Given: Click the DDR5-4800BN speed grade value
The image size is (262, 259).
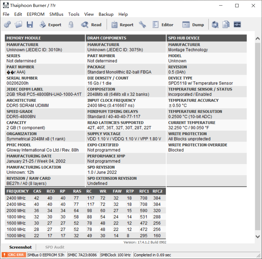Looking at the screenshot, I should (21, 117).
